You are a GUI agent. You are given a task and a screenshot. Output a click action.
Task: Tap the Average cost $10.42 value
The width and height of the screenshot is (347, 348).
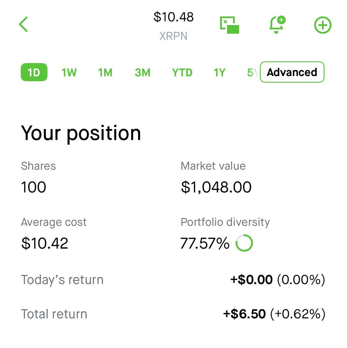coord(45,243)
